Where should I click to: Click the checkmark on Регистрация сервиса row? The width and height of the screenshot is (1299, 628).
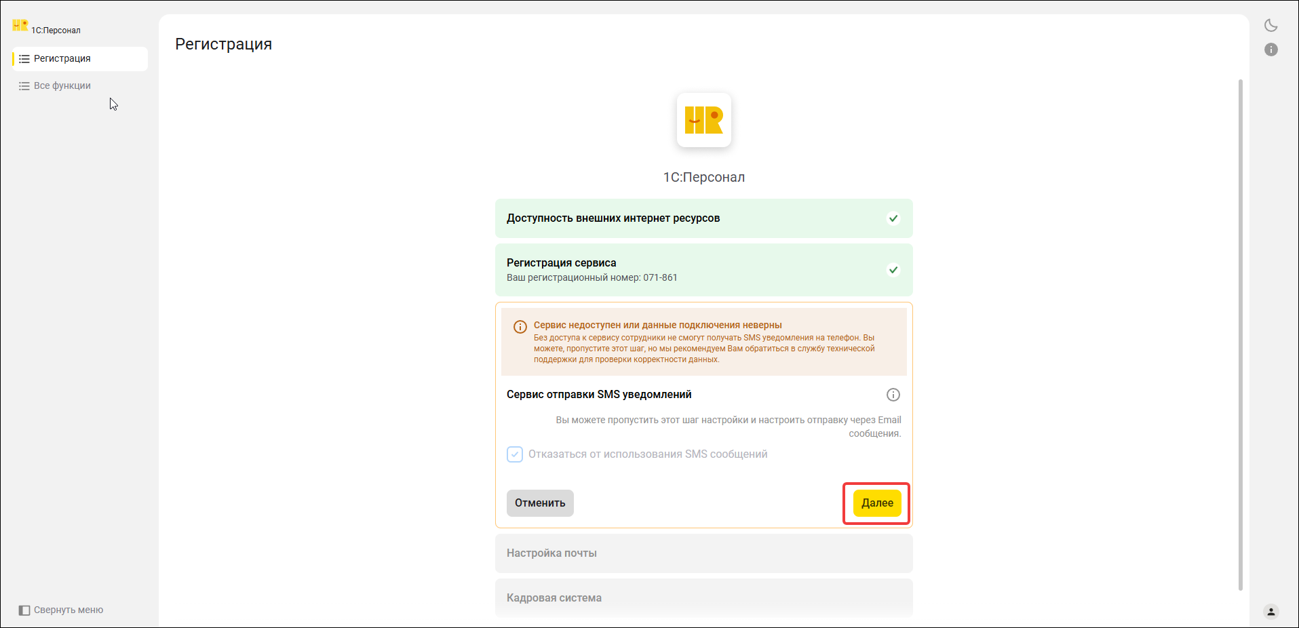pos(893,270)
